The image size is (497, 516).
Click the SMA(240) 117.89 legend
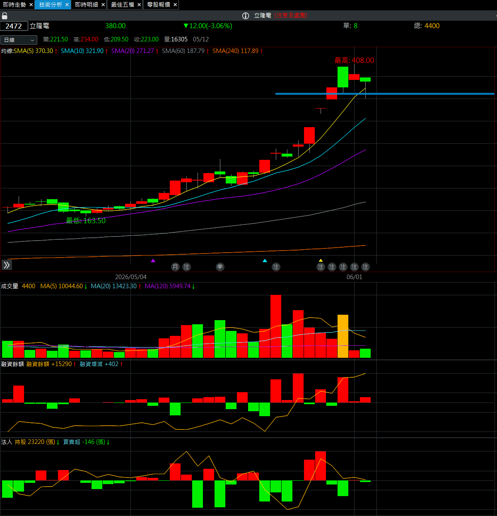pyautogui.click(x=238, y=51)
